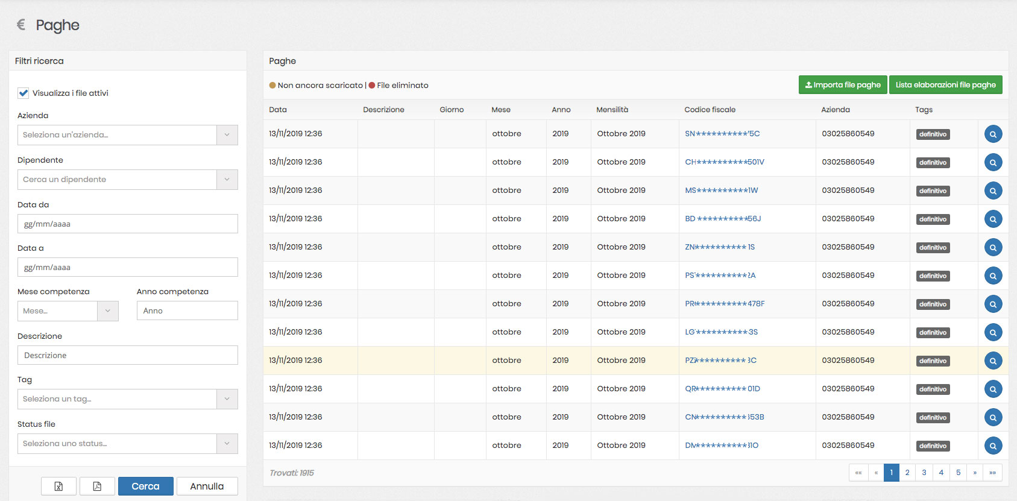
Task: Uncheck Visualizza i file attivi checkbox
Action: (x=24, y=93)
